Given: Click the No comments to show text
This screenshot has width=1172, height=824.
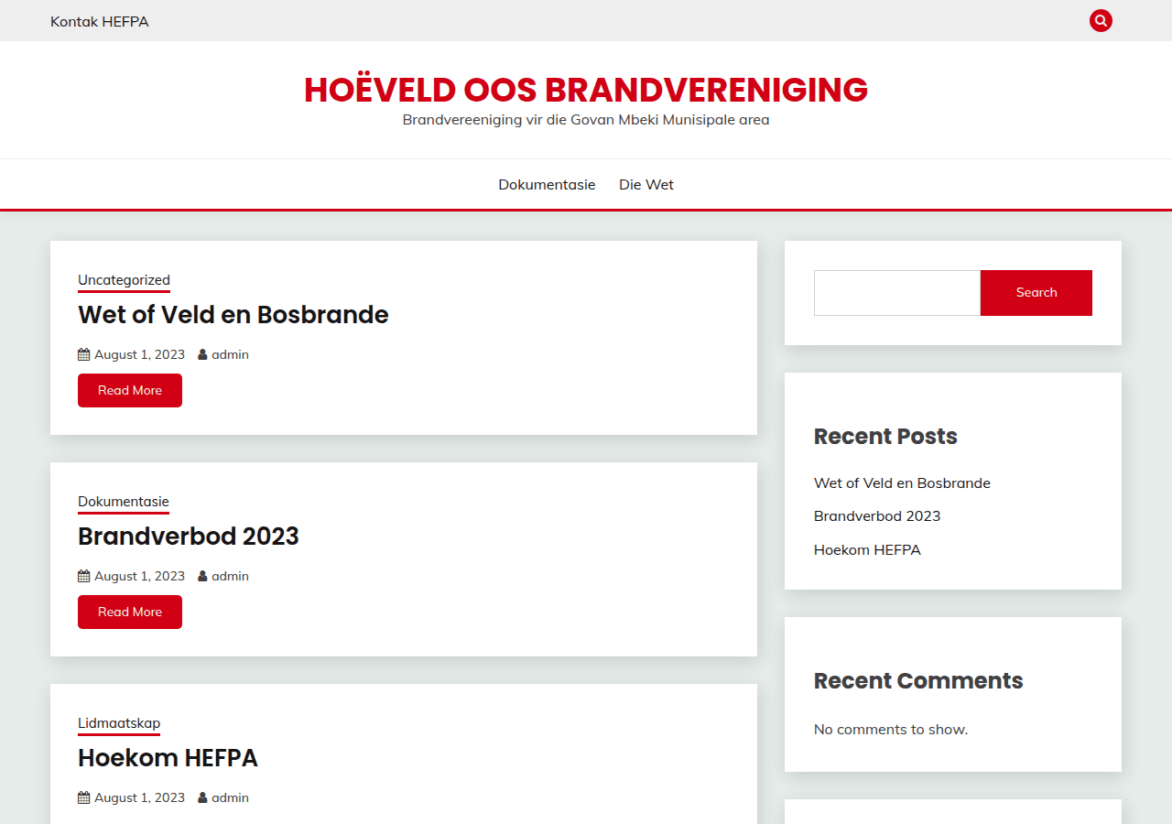Looking at the screenshot, I should [891, 730].
